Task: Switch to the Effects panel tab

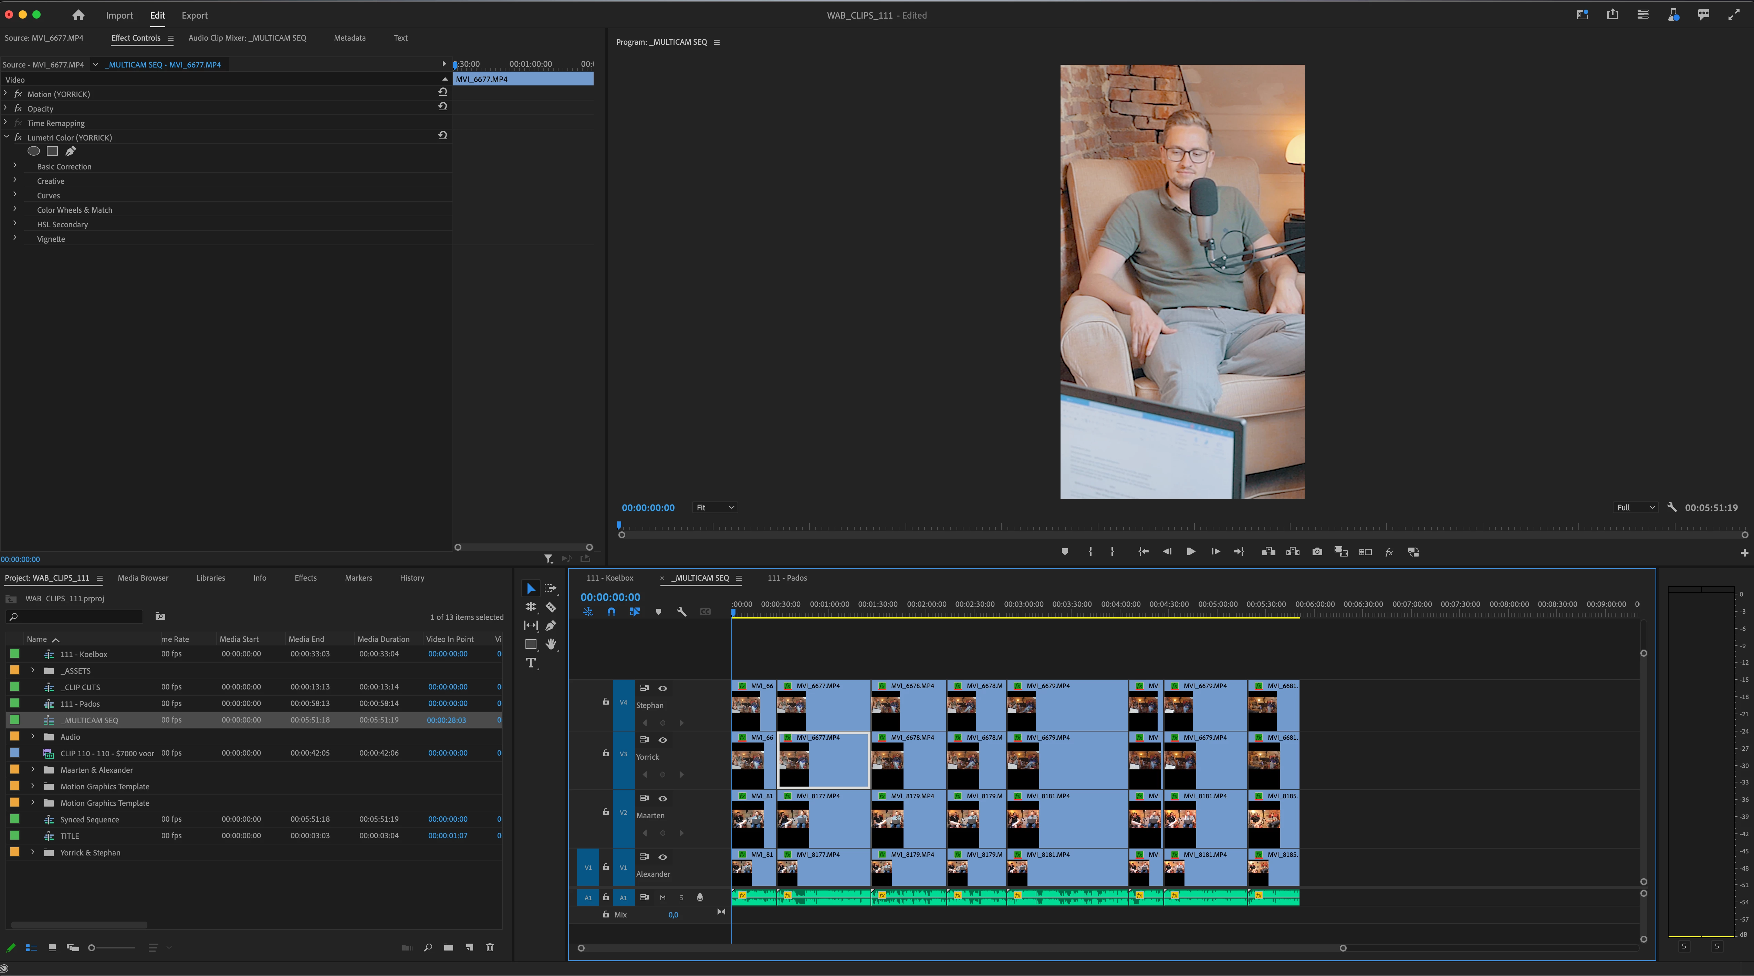Action: click(305, 578)
